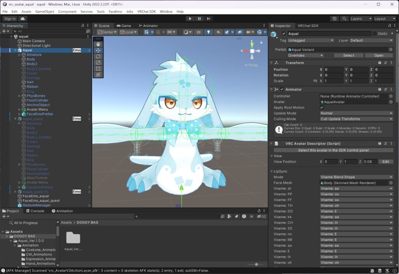Open Transform component help icon

(380, 63)
